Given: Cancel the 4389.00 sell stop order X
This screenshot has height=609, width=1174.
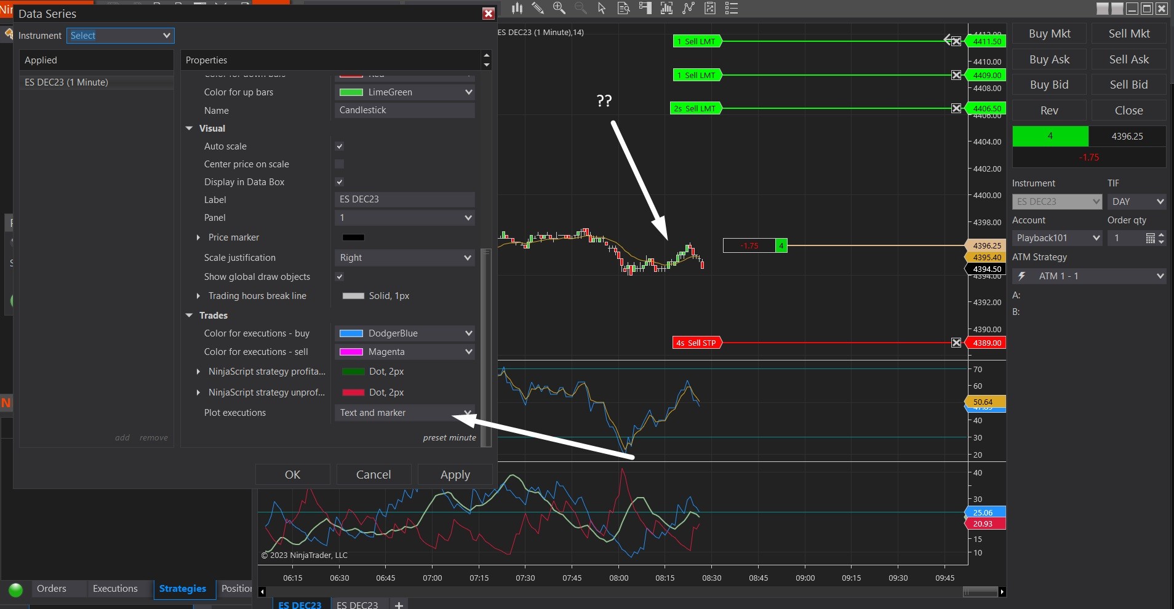Looking at the screenshot, I should [956, 343].
